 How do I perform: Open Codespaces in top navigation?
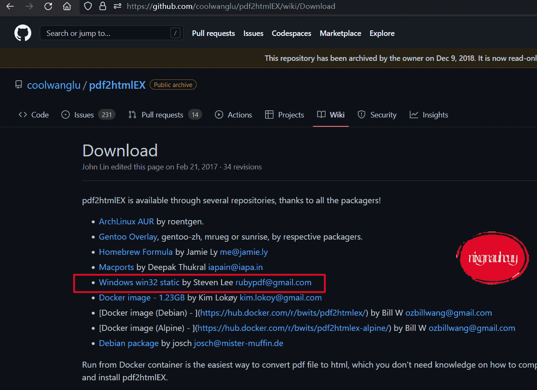pyautogui.click(x=291, y=33)
